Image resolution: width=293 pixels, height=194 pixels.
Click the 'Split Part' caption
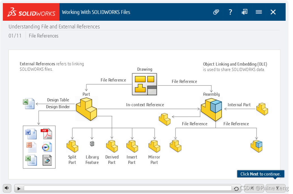pos(72,160)
